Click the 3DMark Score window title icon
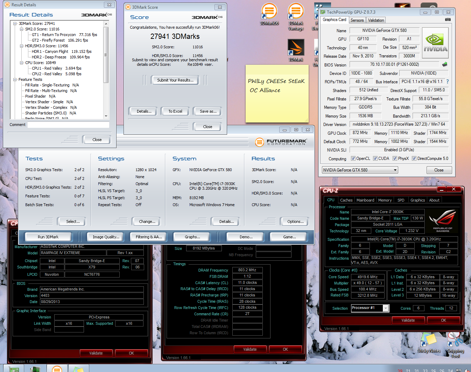 pyautogui.click(x=128, y=7)
